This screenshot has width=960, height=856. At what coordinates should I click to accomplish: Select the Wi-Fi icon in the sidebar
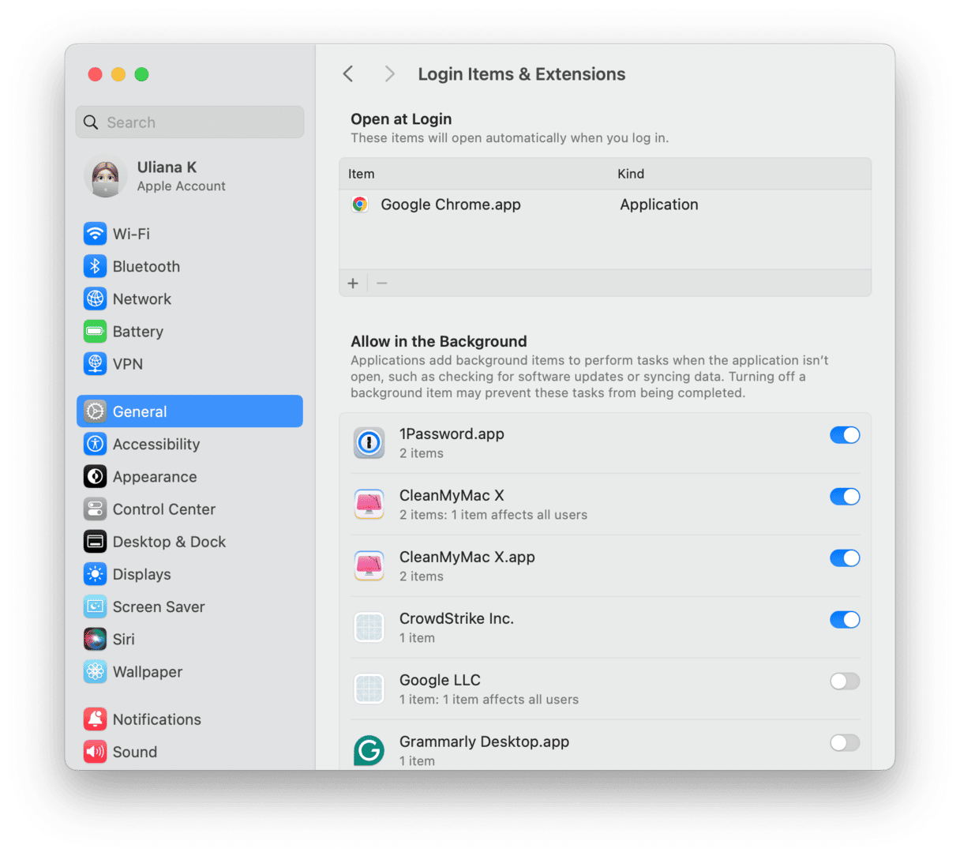click(x=95, y=234)
